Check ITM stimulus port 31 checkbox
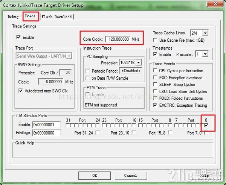Viewport: 226px width, 185px height. click(68, 125)
